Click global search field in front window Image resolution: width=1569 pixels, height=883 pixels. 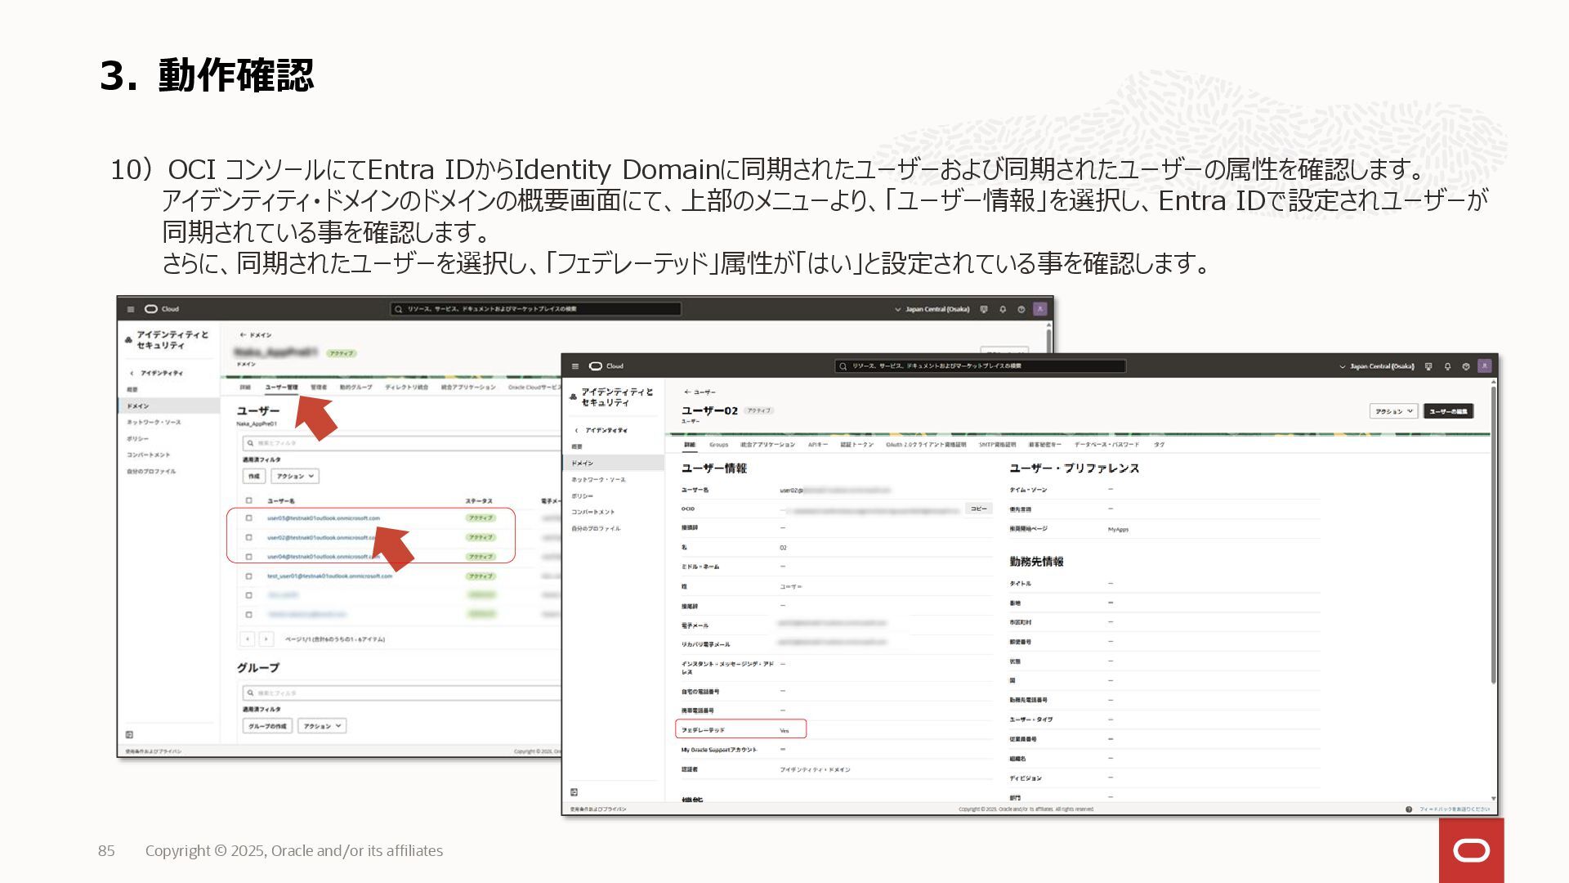(980, 366)
